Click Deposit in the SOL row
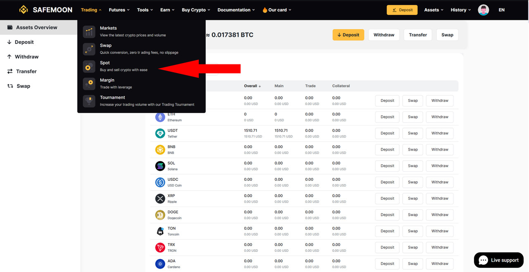 tap(387, 166)
